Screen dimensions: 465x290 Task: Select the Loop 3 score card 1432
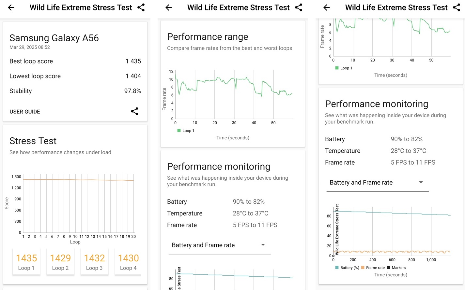click(x=94, y=262)
